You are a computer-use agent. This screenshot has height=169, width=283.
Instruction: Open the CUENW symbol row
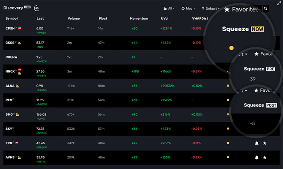tap(141, 57)
